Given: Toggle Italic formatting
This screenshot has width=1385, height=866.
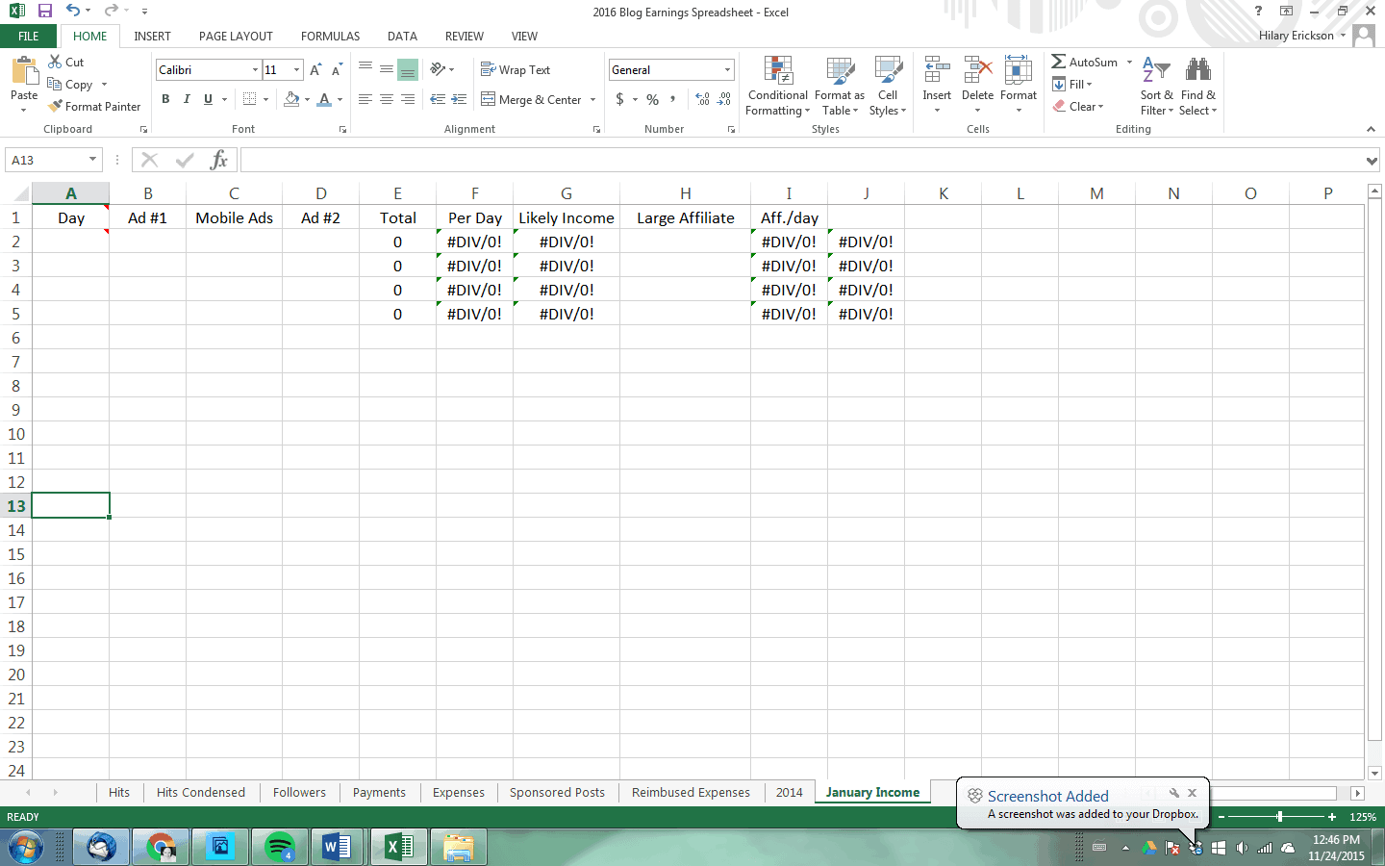Looking at the screenshot, I should [187, 99].
